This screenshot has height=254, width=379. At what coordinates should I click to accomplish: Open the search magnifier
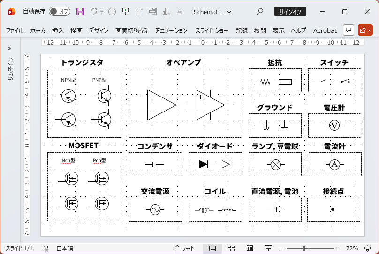[259, 12]
